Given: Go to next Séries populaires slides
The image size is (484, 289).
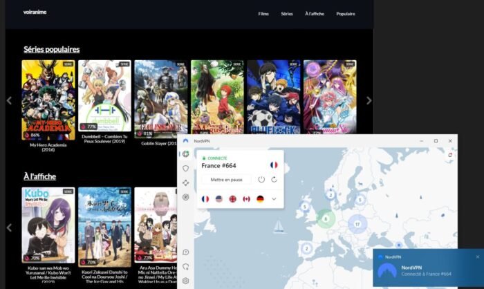Looking at the screenshot, I should [369, 100].
